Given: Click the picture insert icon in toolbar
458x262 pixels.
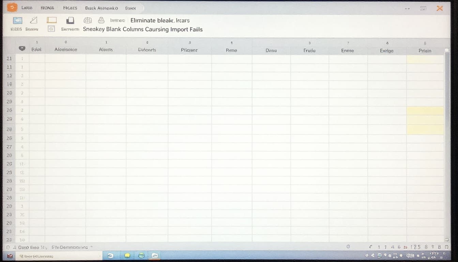Looking at the screenshot, I should click(17, 20).
